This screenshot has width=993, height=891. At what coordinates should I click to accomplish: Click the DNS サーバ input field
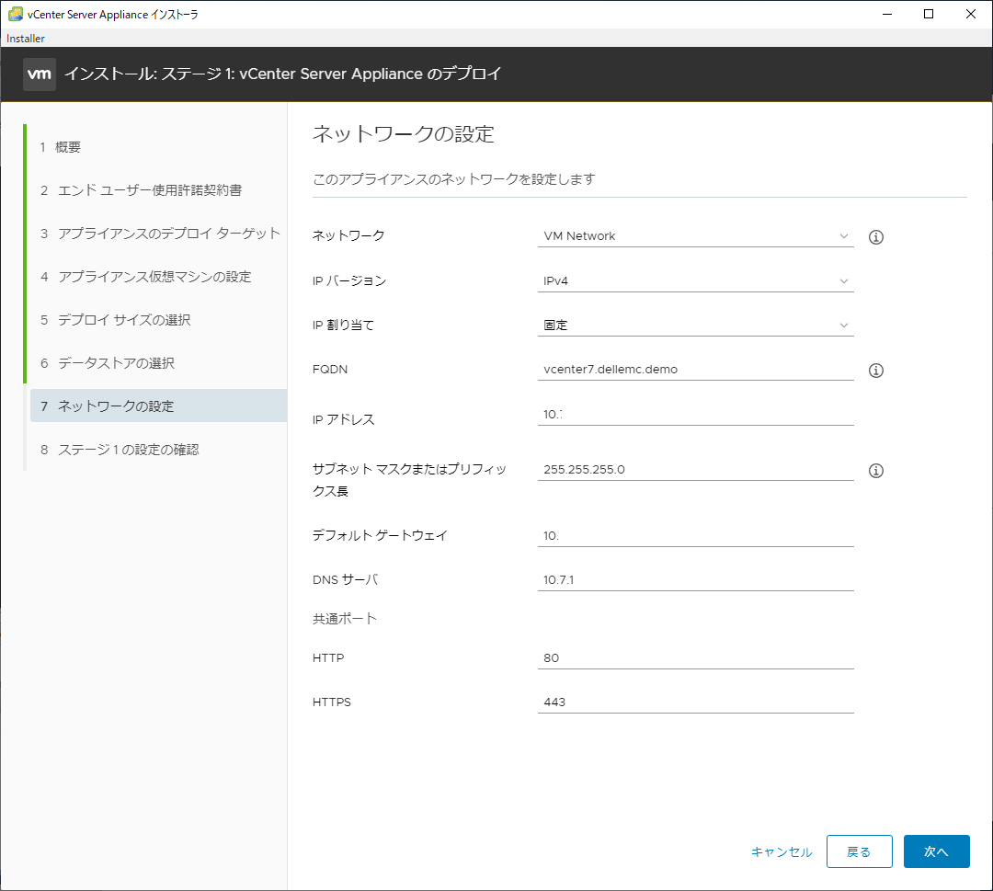(x=695, y=580)
